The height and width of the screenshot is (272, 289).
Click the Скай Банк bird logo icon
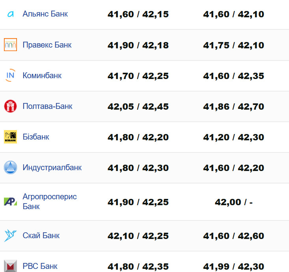click(10, 236)
